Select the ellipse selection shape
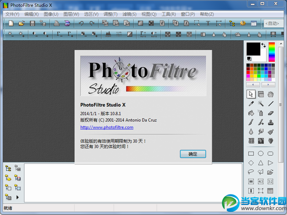 click(x=261, y=154)
